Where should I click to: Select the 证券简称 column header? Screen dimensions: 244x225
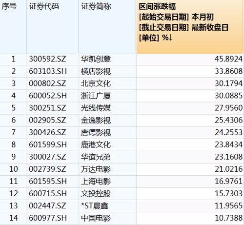point(96,6)
